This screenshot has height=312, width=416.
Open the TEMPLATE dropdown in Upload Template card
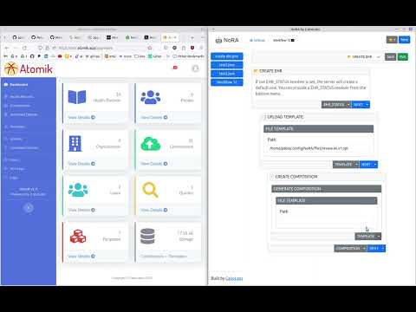[346, 165]
